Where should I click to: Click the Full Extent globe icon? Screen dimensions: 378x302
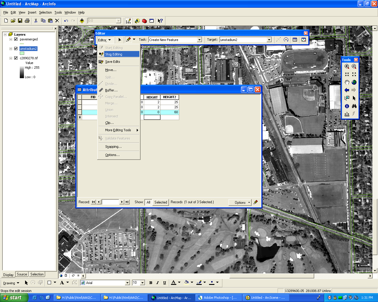[x=354, y=82]
